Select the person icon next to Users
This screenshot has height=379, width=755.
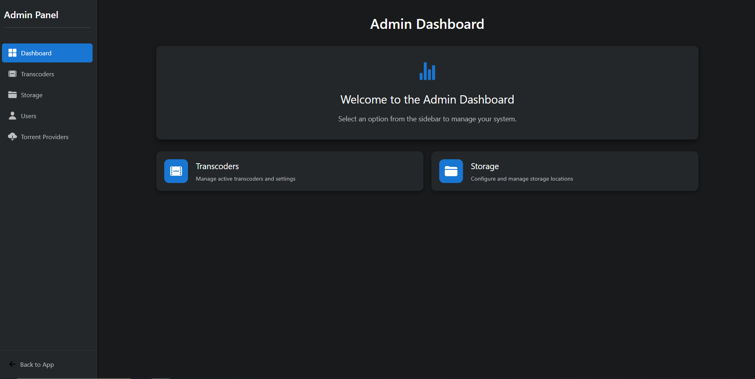pos(12,116)
